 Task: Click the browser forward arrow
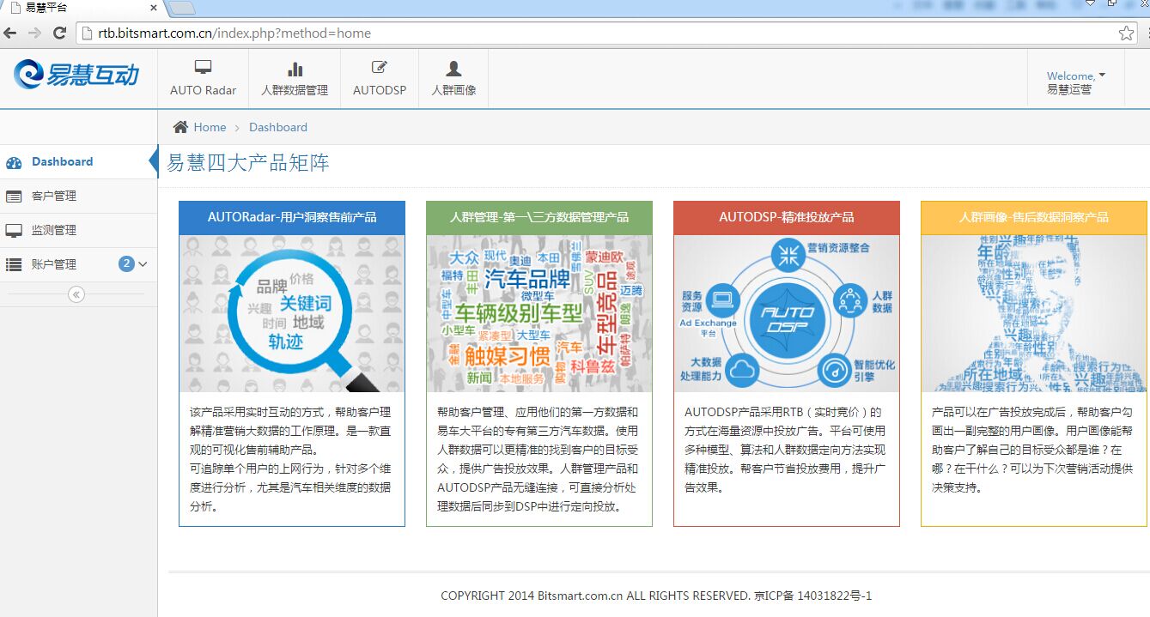click(x=34, y=33)
